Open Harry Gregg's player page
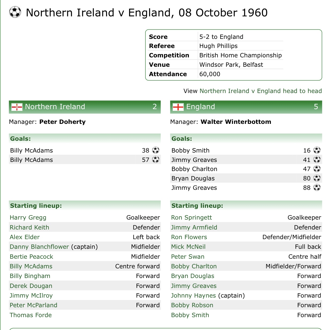The width and height of the screenshot is (326, 330). [x=28, y=217]
